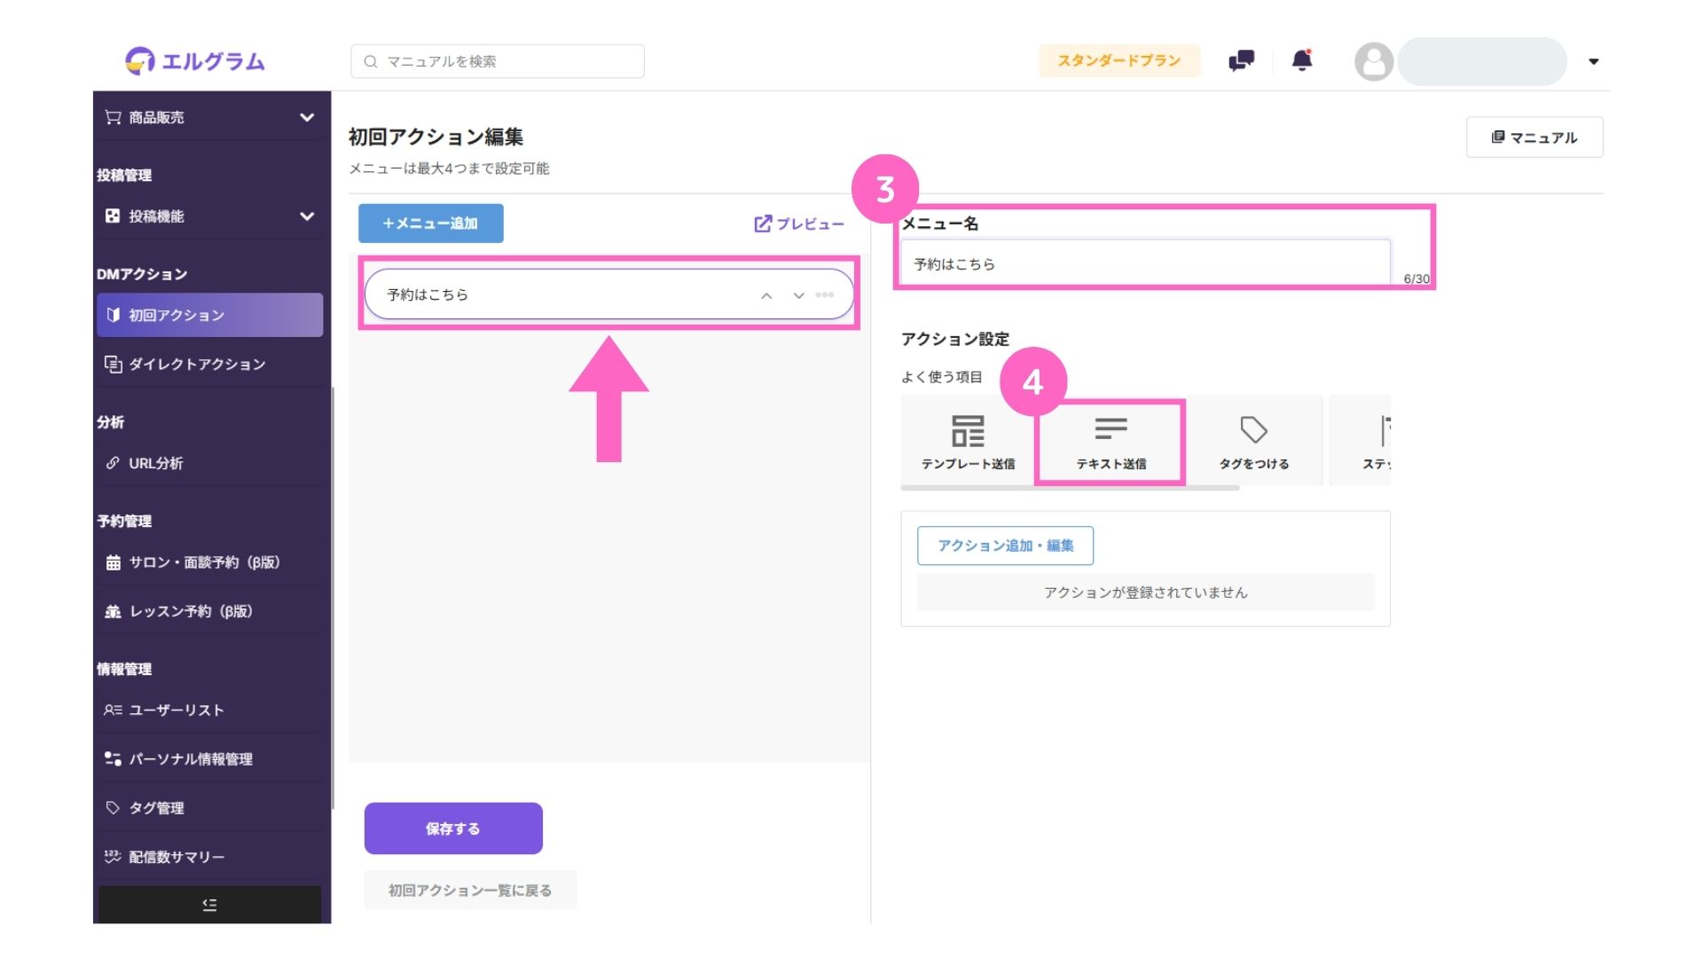Expand the 投稿機能 sidebar section
The width and height of the screenshot is (1703, 958).
209,216
